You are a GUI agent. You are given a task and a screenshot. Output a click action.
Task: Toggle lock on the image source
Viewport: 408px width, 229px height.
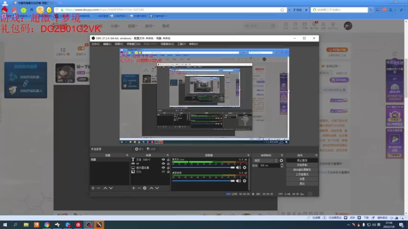tap(168, 171)
